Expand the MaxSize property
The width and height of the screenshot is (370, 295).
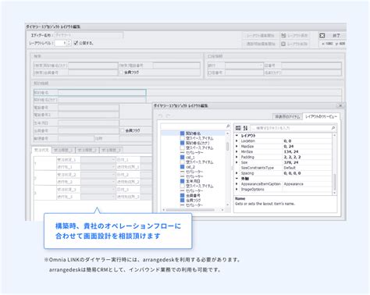click(x=237, y=146)
